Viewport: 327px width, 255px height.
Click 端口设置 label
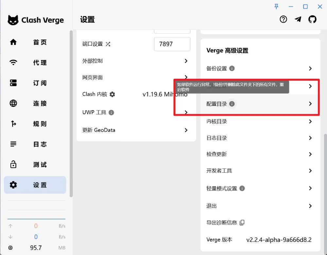click(93, 44)
